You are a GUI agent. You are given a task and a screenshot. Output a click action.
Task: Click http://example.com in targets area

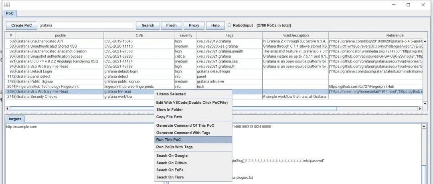(x=22, y=127)
